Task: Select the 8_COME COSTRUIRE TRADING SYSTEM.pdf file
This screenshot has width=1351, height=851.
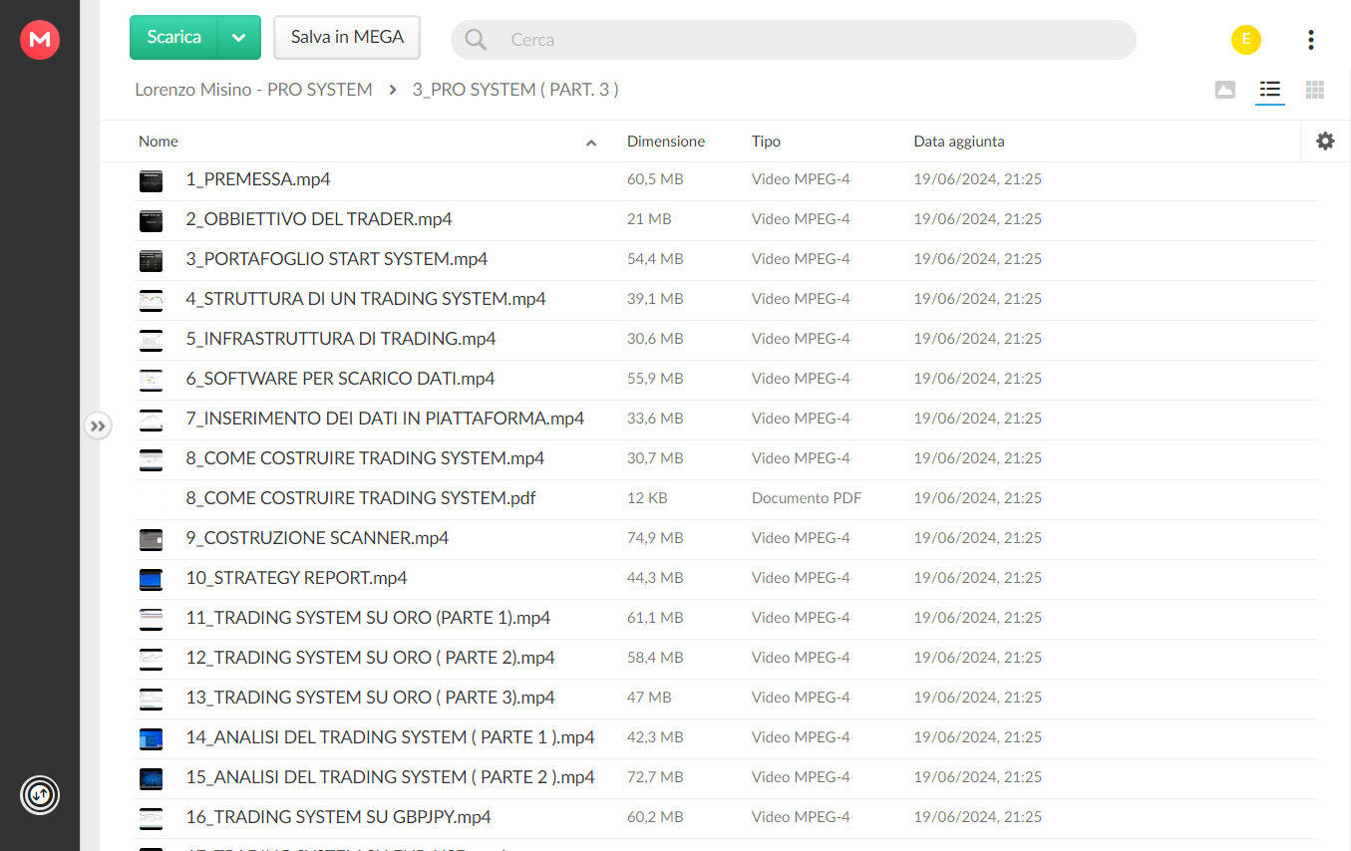Action: click(361, 498)
